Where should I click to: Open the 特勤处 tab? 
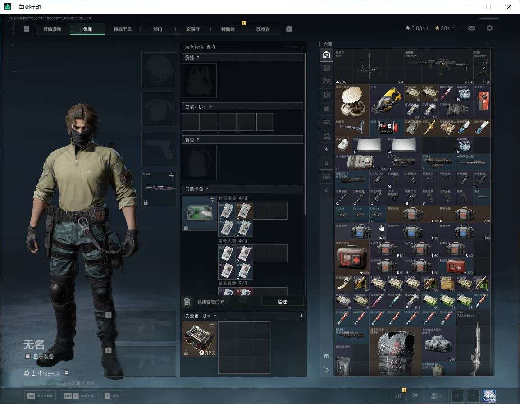coord(228,29)
